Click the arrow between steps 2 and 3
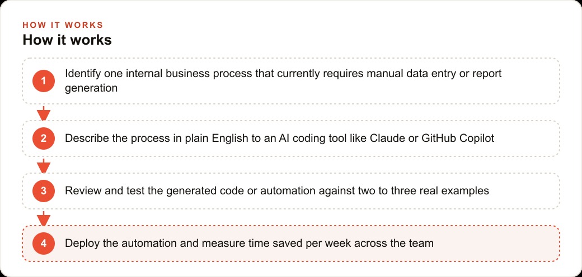The width and height of the screenshot is (582, 277). coord(44,166)
